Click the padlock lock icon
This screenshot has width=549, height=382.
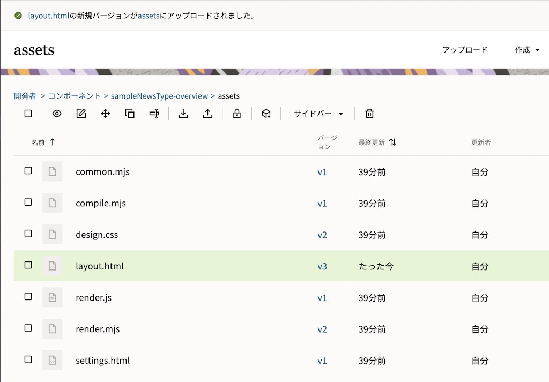point(237,114)
